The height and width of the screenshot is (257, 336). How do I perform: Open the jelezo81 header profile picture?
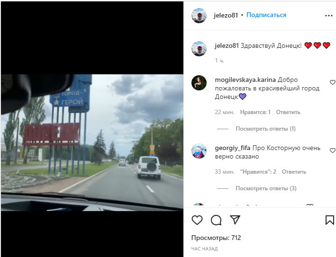pyautogui.click(x=199, y=16)
